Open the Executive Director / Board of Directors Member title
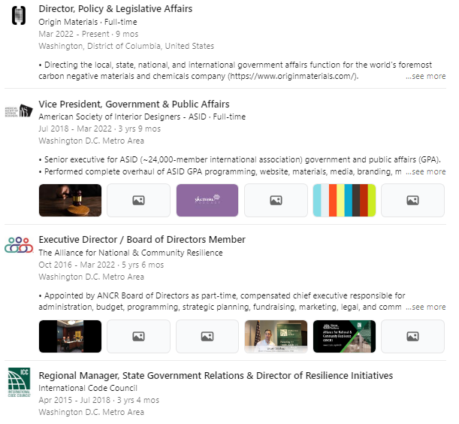Viewport: 459px width, 424px height. [x=142, y=240]
